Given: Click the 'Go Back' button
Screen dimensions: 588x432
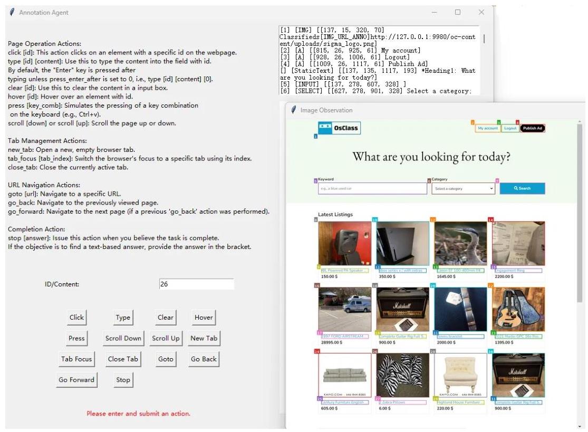Looking at the screenshot, I should point(204,359).
